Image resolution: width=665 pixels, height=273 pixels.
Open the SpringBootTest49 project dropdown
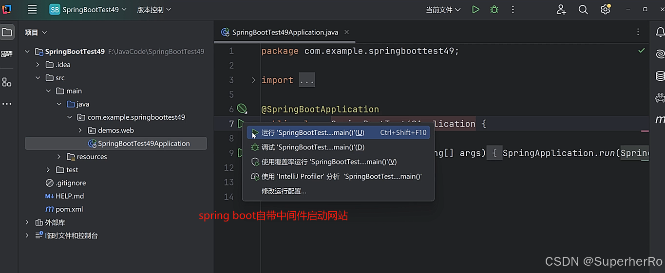click(88, 9)
